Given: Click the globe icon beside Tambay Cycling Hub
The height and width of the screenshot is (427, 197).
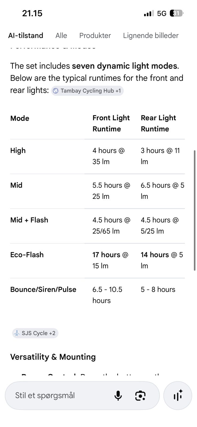Looking at the screenshot, I should 56,91.
